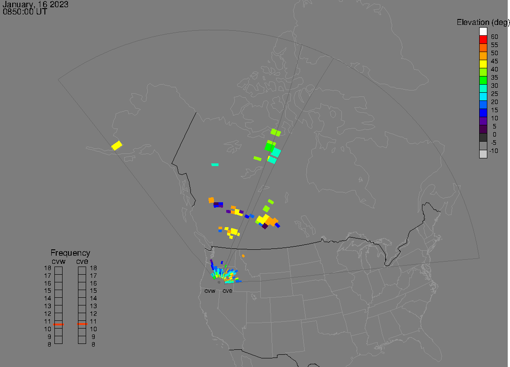Click the red frequency marker on the cve bar

[x=82, y=324]
